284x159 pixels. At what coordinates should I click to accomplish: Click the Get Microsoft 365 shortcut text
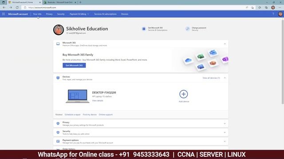click(155, 28)
